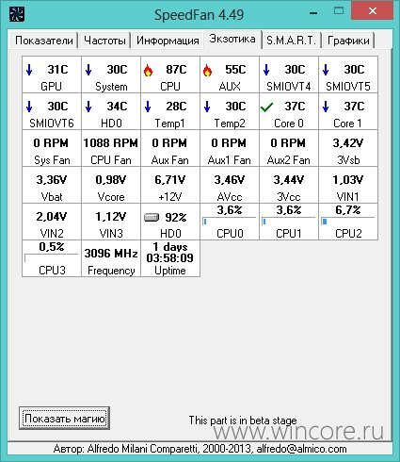This screenshot has width=400, height=462.
Task: Click the down arrow icon for SMIOVT6
Action: [x=29, y=107]
